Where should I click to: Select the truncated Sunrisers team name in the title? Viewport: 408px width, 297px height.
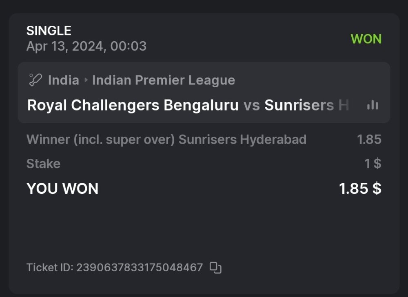pyautogui.click(x=306, y=105)
